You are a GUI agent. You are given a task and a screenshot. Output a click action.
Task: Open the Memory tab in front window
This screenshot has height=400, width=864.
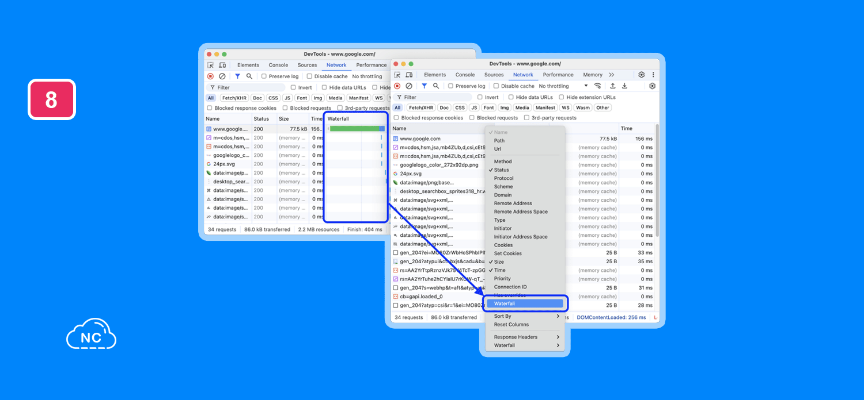[593, 75]
